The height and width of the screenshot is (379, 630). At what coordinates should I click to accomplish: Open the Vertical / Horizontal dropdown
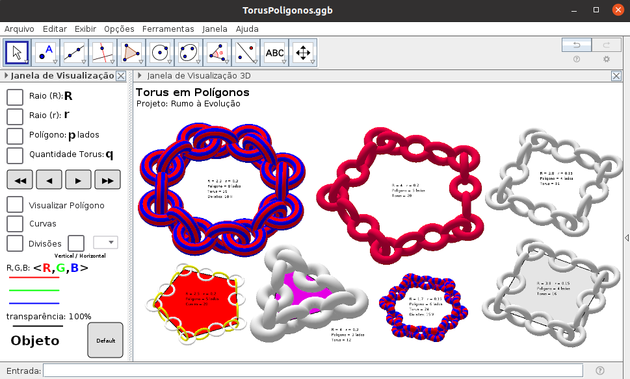[x=105, y=243]
